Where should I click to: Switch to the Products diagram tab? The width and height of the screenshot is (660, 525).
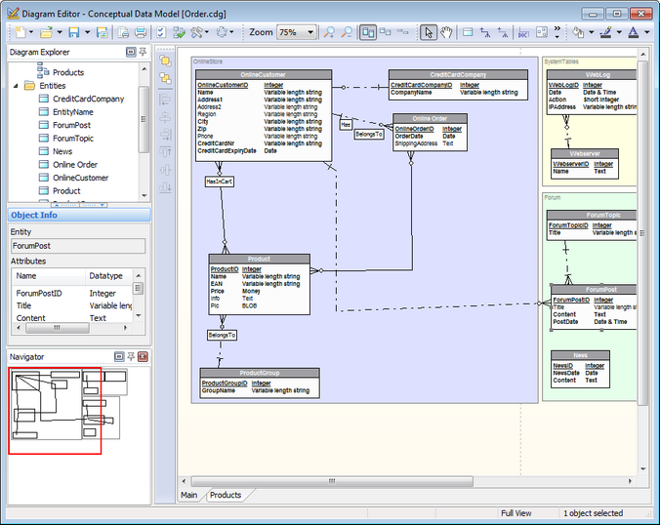226,495
